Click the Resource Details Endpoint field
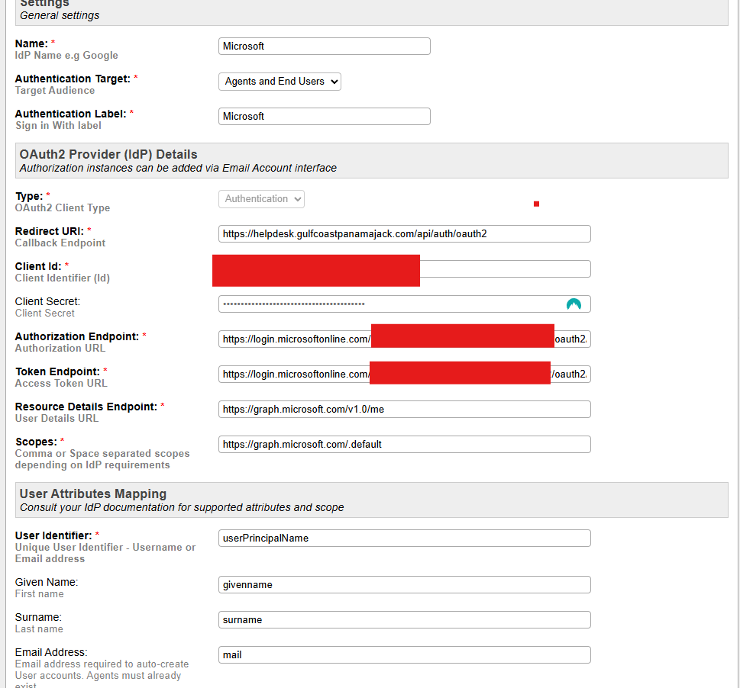This screenshot has height=688, width=740. pos(405,409)
